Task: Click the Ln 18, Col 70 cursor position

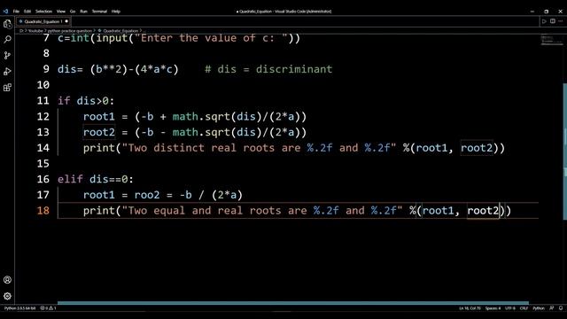Action: click(470, 308)
